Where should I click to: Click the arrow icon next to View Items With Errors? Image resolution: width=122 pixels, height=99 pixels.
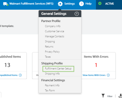pyautogui.click(x=108, y=75)
